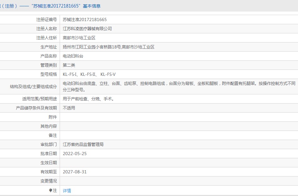Click the 适用范围/预期用途 label
This screenshot has width=298, height=196.
(x=40, y=99)
